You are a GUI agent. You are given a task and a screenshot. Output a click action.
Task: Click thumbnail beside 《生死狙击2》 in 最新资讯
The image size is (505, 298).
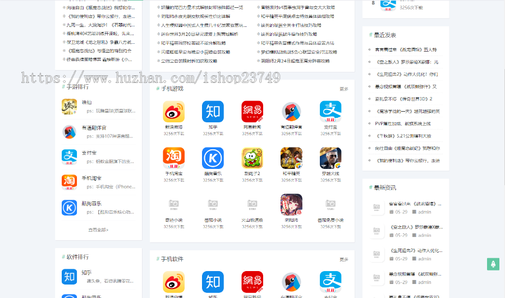click(377, 254)
